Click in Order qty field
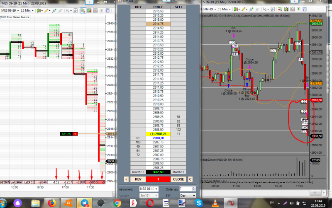 186,189
